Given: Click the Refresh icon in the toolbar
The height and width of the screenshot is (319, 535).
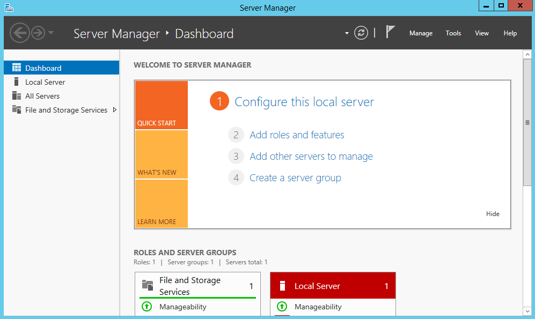Looking at the screenshot, I should pyautogui.click(x=361, y=33).
